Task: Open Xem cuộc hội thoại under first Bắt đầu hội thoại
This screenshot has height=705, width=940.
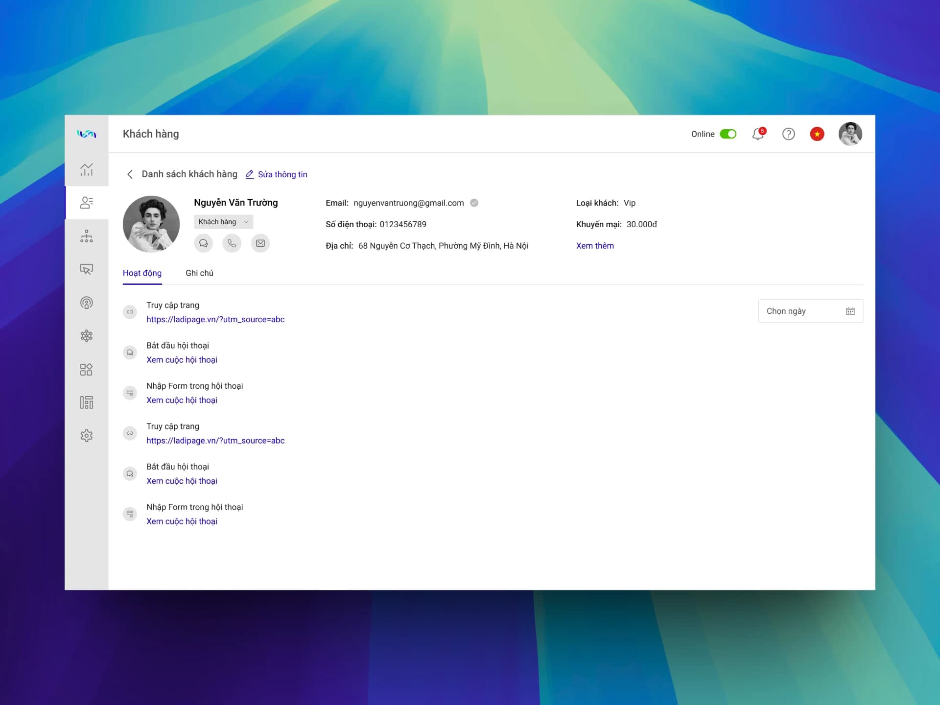Action: coord(182,360)
